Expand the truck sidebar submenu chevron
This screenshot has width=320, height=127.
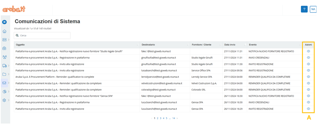pos(9,65)
